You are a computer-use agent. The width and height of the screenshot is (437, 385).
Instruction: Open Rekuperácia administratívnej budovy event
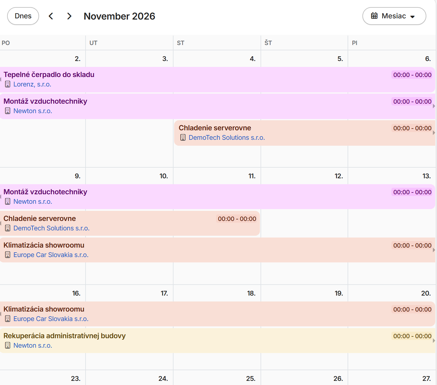pyautogui.click(x=218, y=341)
